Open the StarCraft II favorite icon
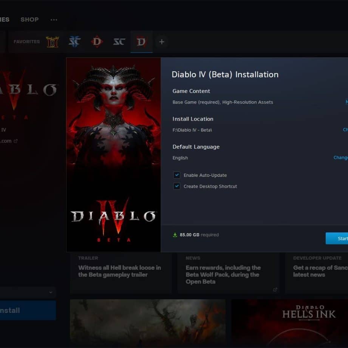The width and height of the screenshot is (348, 348). (74, 42)
